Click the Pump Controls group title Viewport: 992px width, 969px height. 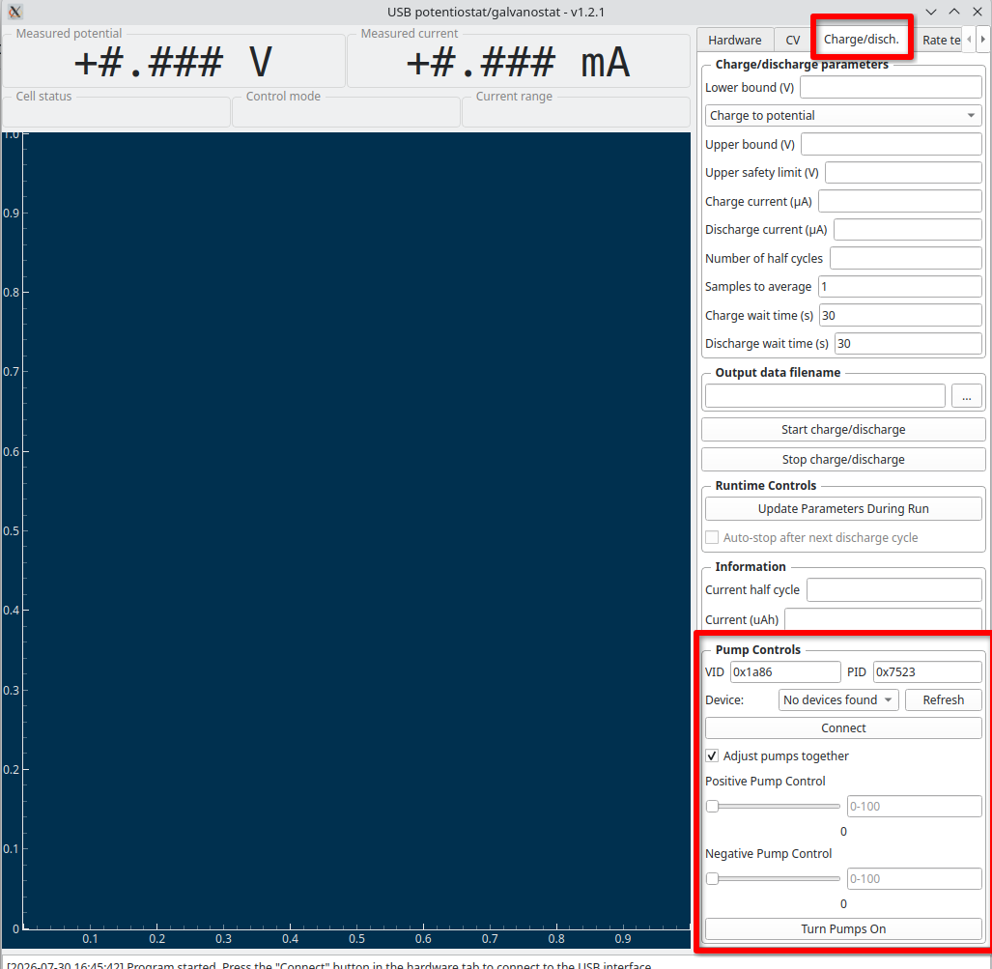tap(758, 650)
